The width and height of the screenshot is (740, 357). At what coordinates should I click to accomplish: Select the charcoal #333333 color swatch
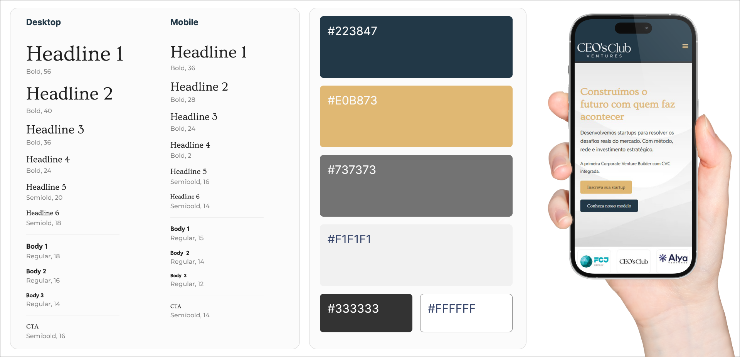(366, 313)
